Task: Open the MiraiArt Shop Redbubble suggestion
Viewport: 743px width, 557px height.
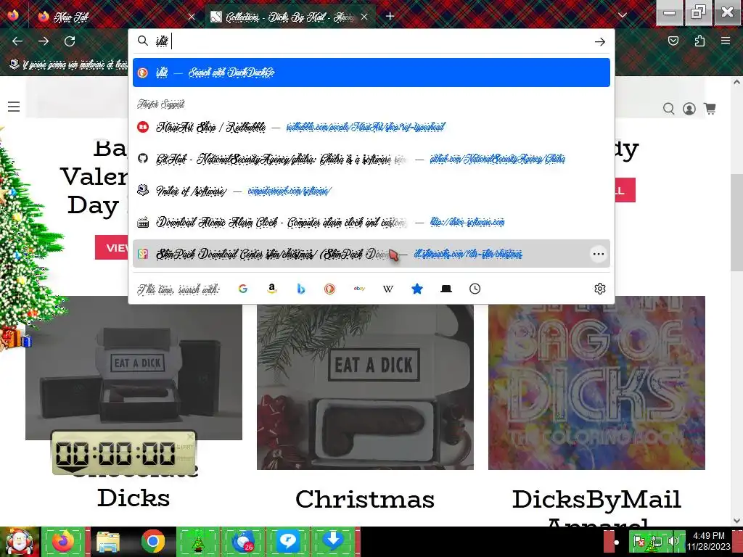Action: 371,127
